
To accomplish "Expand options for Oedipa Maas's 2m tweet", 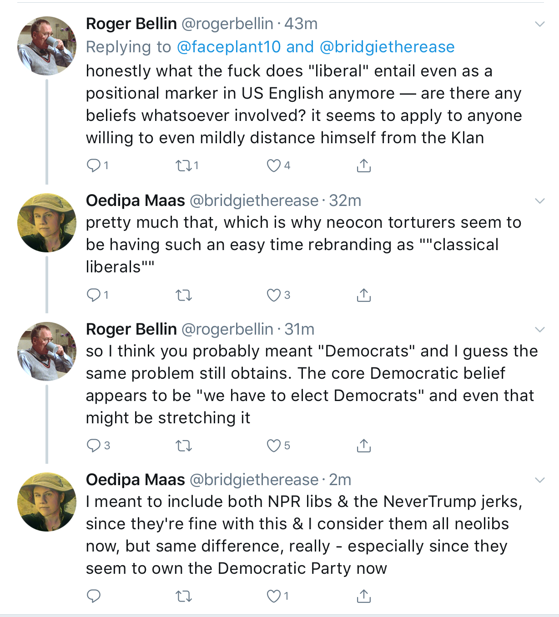I will [539, 480].
